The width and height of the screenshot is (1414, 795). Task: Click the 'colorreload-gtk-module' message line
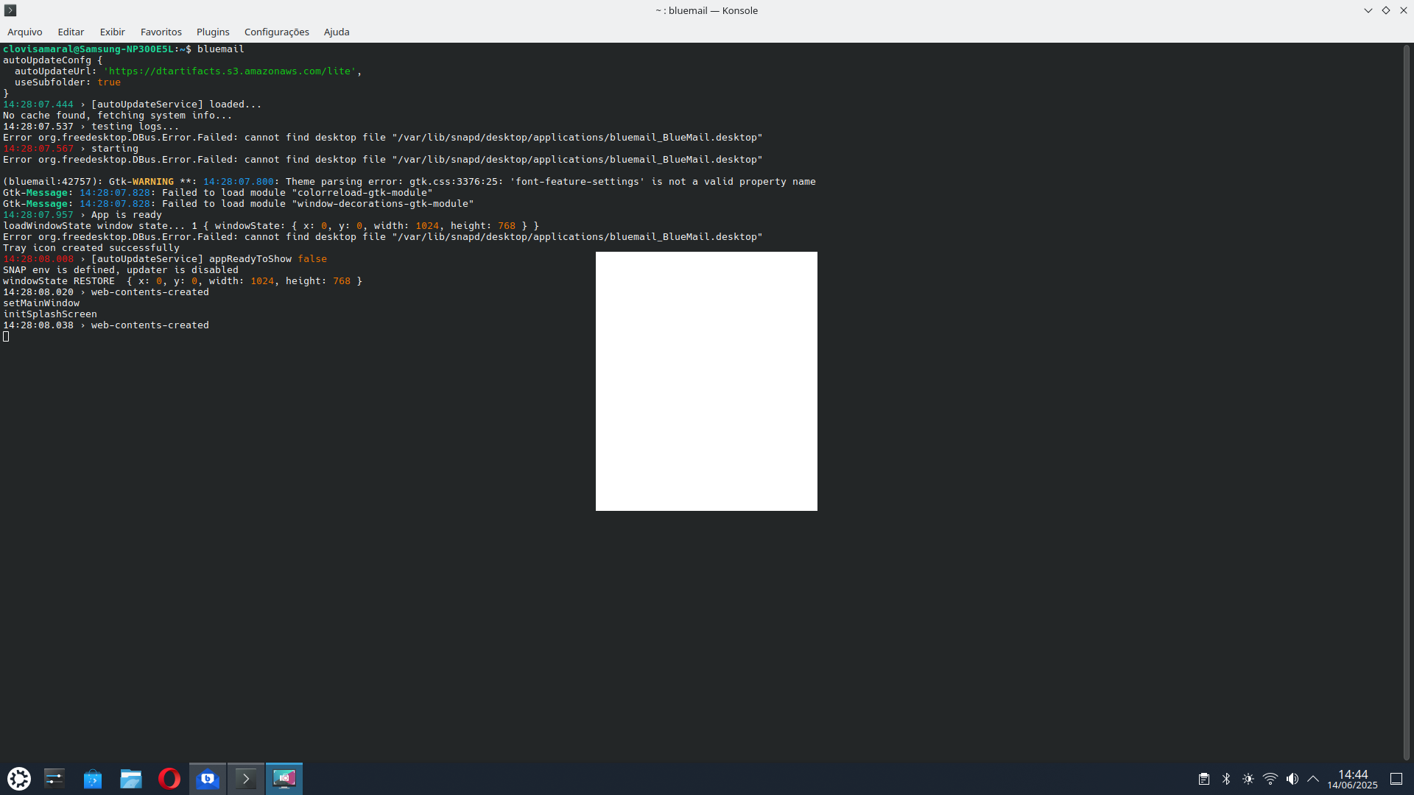[218, 193]
